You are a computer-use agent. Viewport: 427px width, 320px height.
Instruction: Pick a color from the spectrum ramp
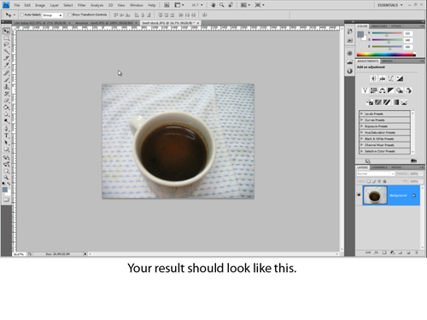tap(386, 55)
